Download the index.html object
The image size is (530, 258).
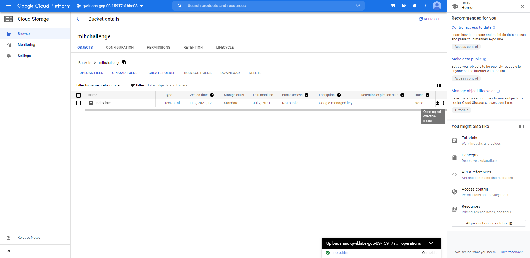pos(438,103)
